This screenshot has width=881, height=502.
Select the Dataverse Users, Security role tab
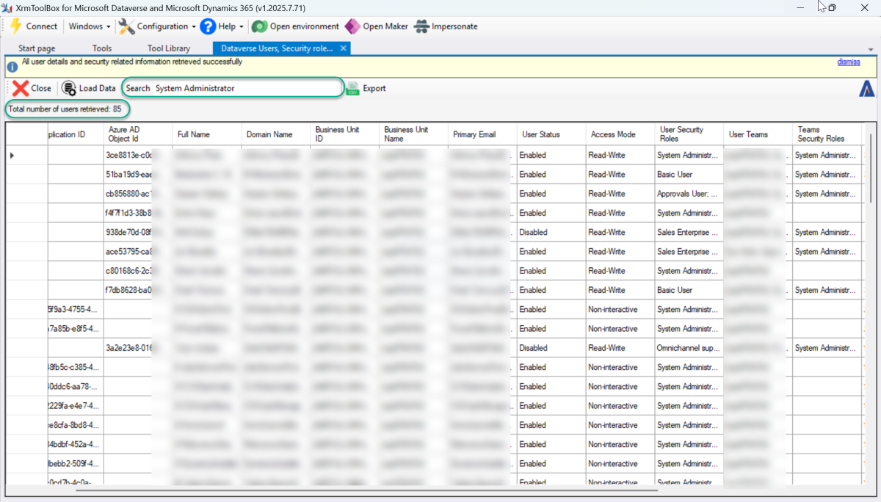pos(277,48)
